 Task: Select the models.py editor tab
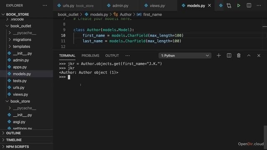click(x=196, y=5)
